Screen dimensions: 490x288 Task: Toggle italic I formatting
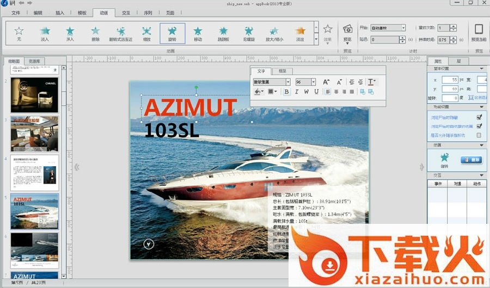(297, 92)
